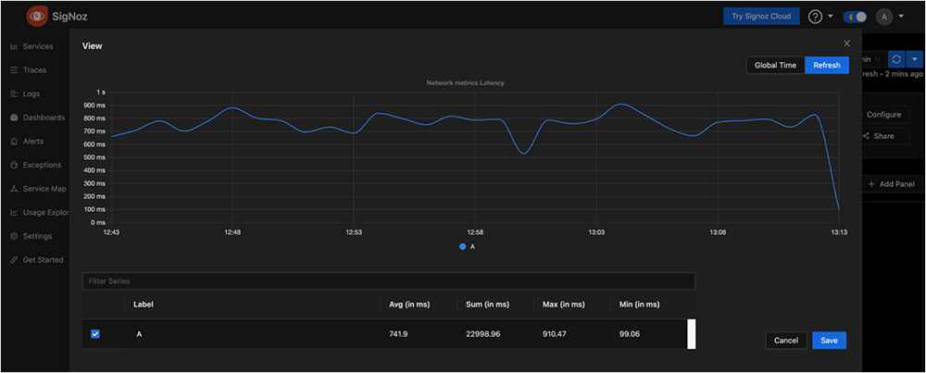Click the Filter Series input field

[x=388, y=280]
